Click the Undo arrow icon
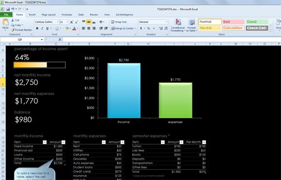The height and width of the screenshot is (180, 281). [x=13, y=9]
